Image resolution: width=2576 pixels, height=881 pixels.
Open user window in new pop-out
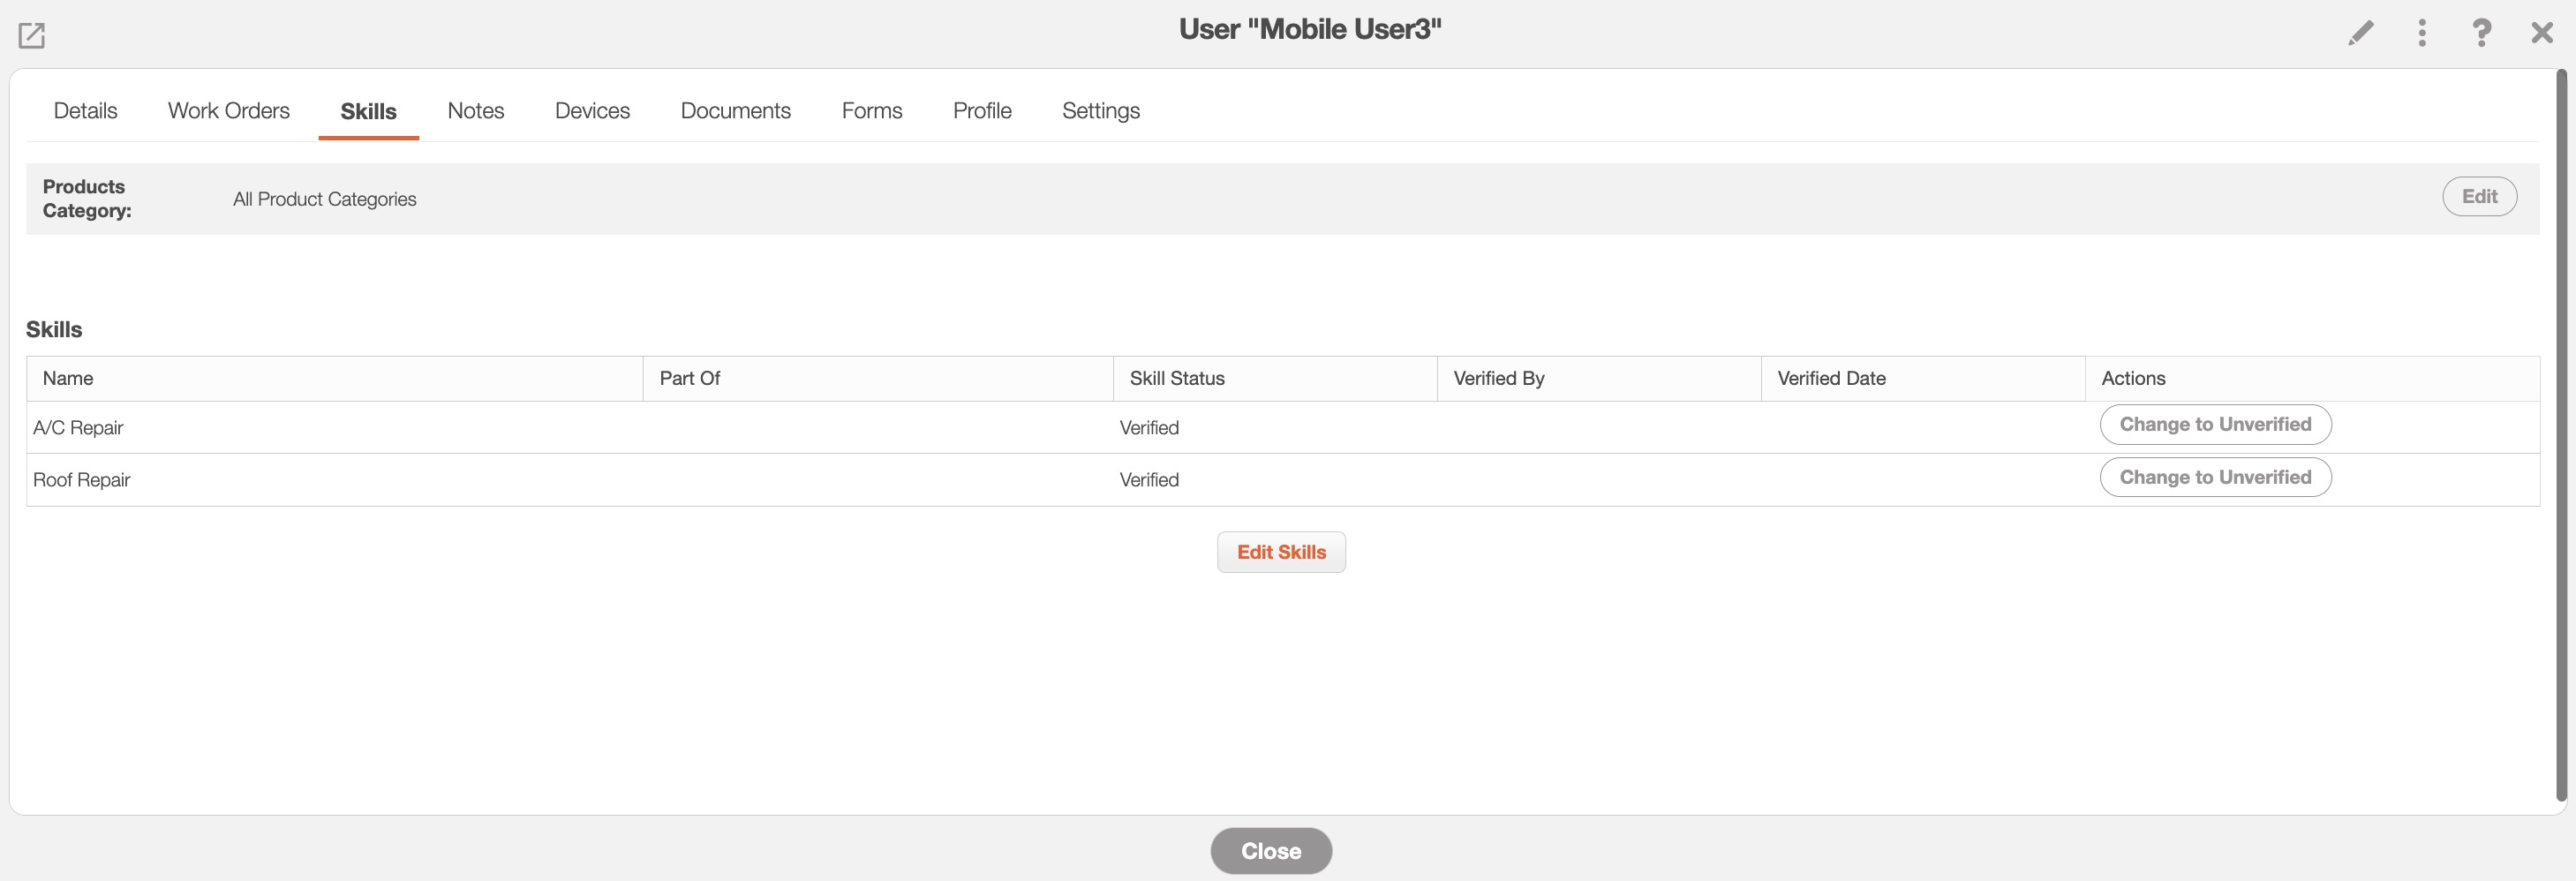tap(32, 35)
